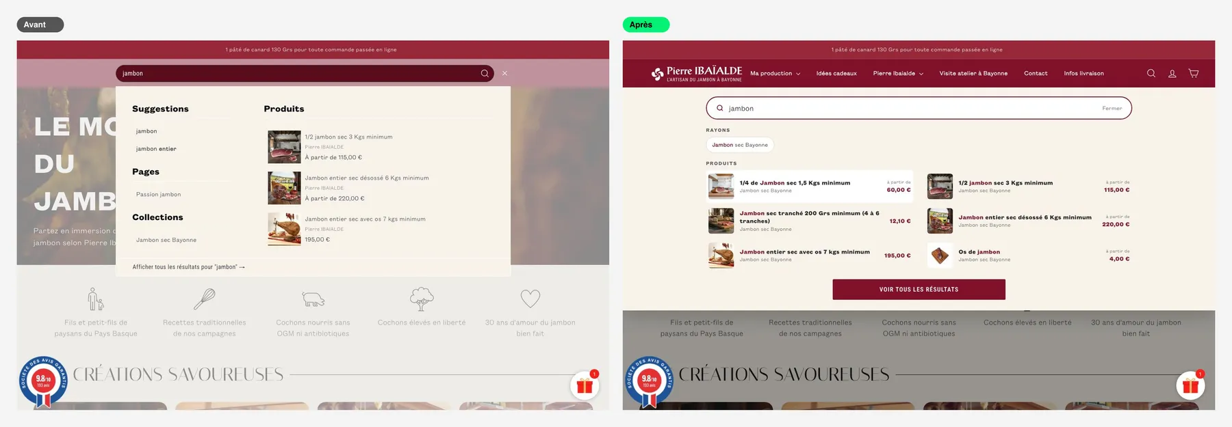The height and width of the screenshot is (427, 1232).
Task: Open '1/2 jambon sec 3 Kgs minimum' in Après results
Action: pos(1029,187)
